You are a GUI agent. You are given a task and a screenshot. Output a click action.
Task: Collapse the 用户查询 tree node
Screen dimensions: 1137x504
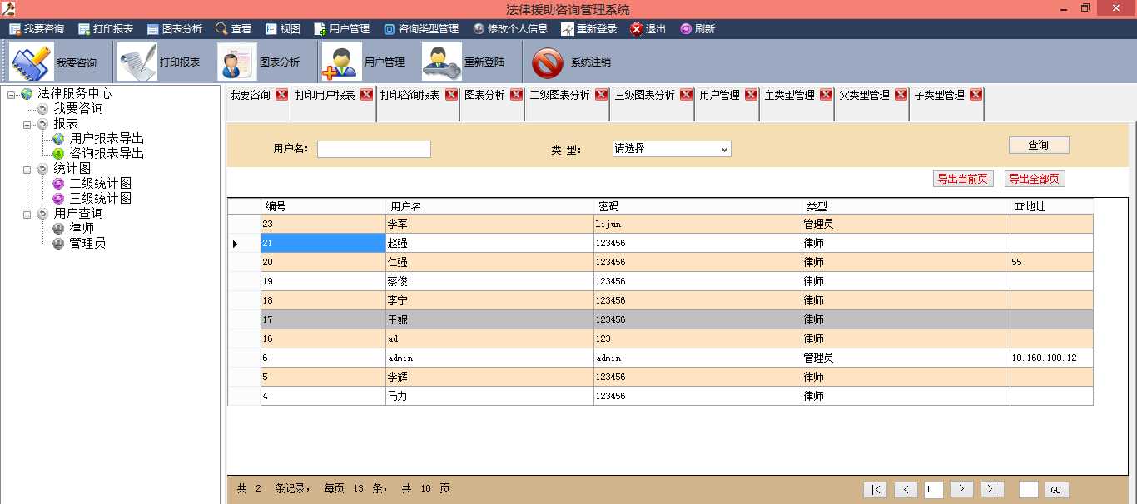tap(27, 214)
